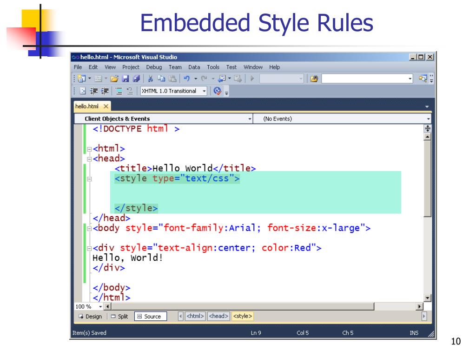Collapse the <div> outlining node
Viewport: 476px width, 357px height.
coord(89,249)
